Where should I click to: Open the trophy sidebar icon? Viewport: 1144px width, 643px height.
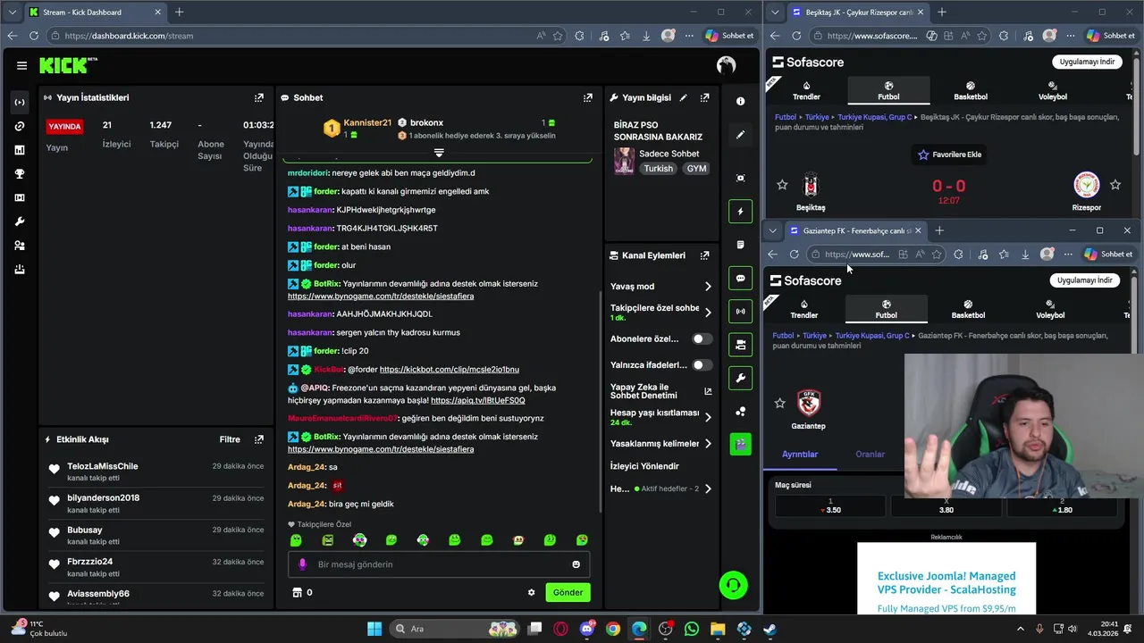20,174
